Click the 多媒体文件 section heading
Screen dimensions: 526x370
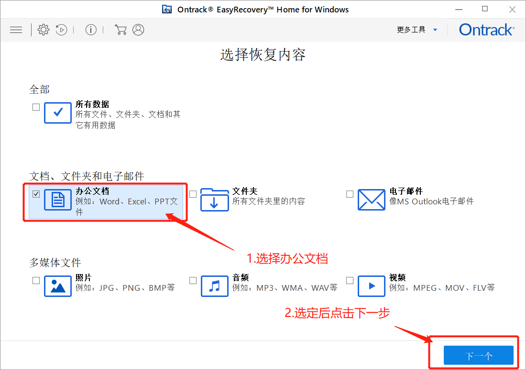[x=55, y=263]
